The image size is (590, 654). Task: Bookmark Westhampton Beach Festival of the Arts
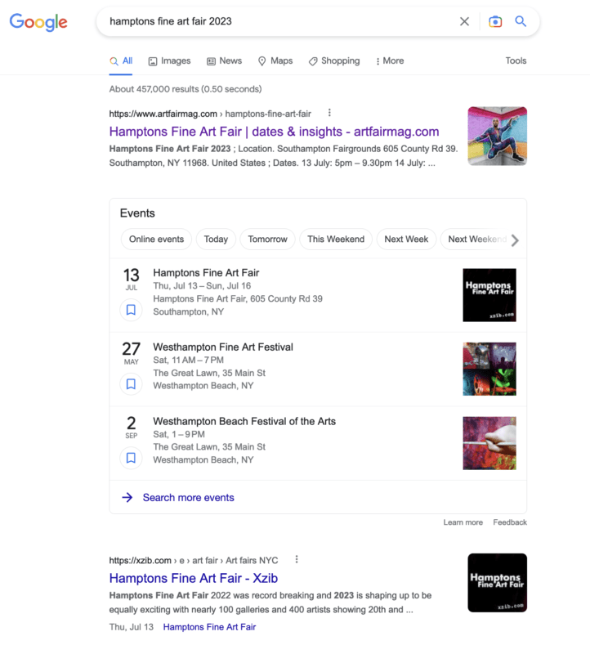[x=131, y=458]
